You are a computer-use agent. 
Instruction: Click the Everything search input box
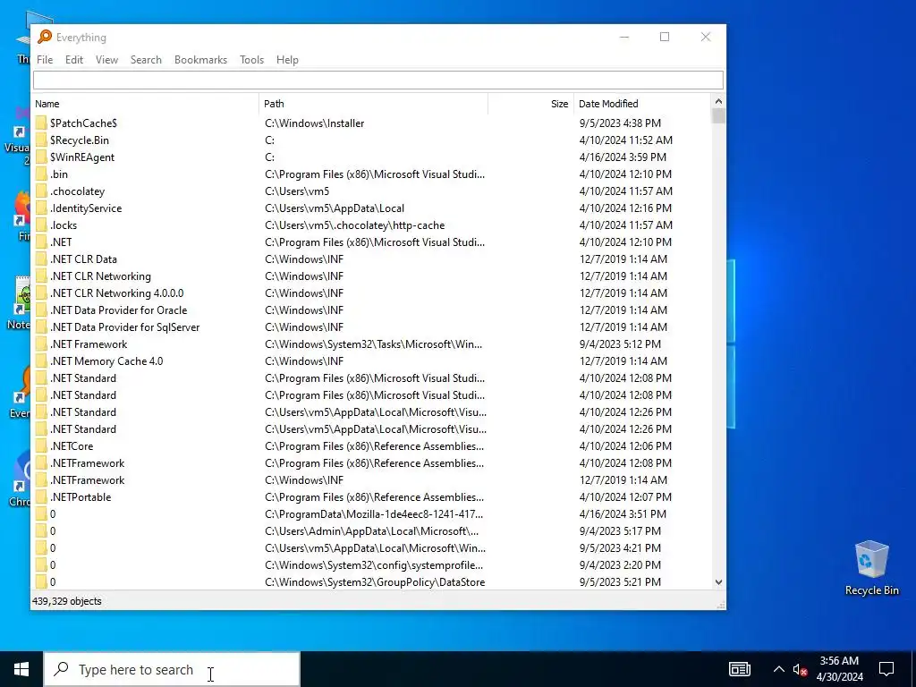pyautogui.click(x=378, y=80)
